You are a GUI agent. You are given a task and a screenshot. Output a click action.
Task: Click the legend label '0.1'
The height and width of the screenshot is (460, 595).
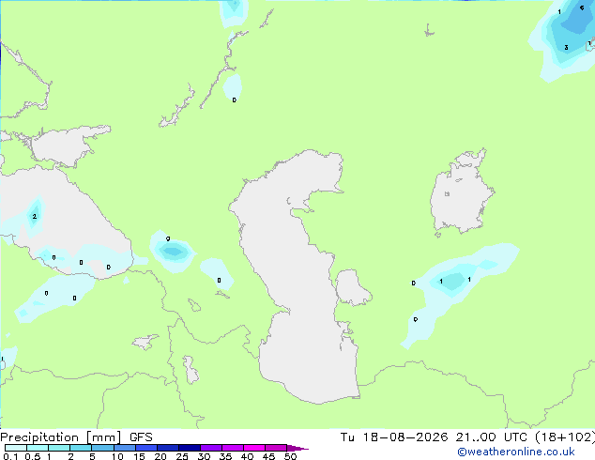10,456
